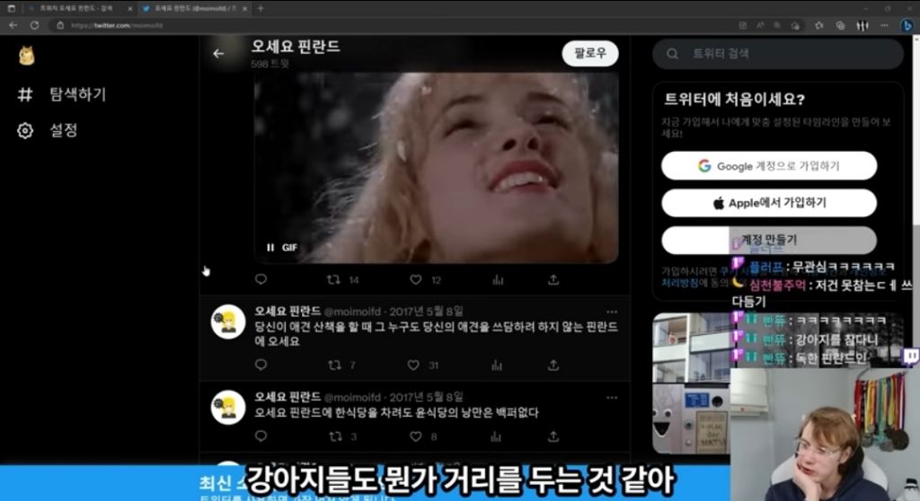Screen dimensions: 920x501
Task: Open profile avatar on 한식당 tweet
Action: pos(228,407)
